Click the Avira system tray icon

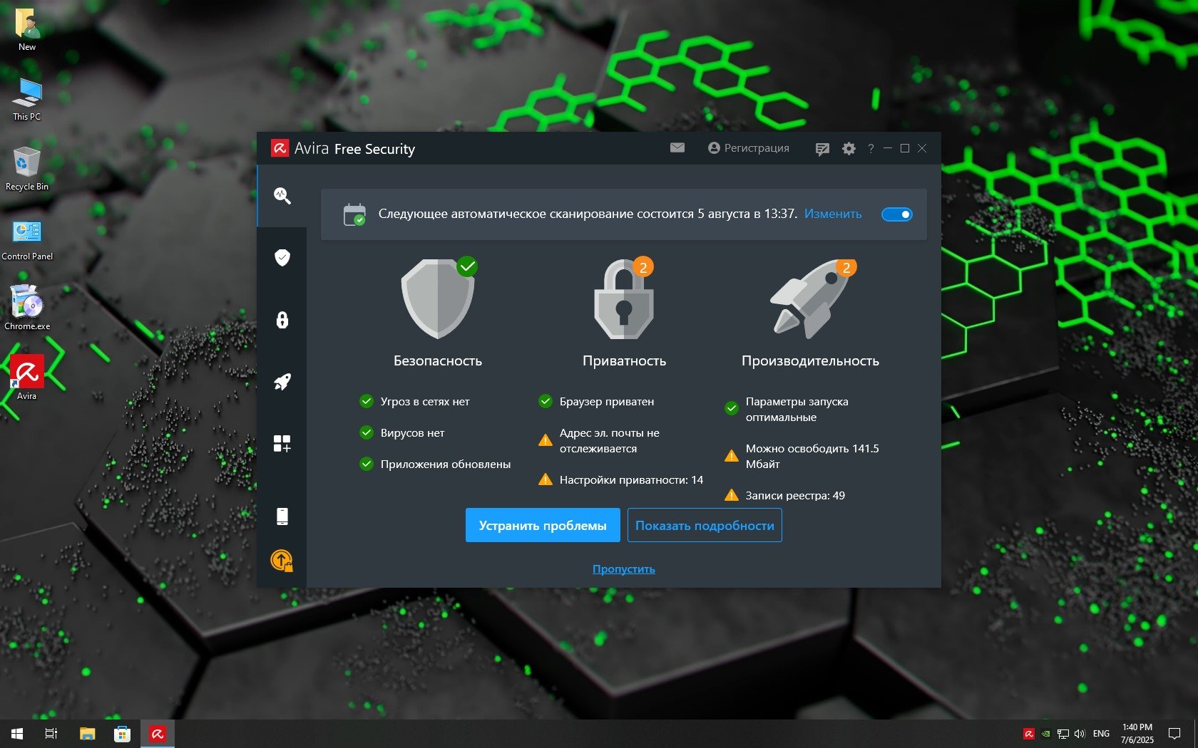[x=1028, y=734]
